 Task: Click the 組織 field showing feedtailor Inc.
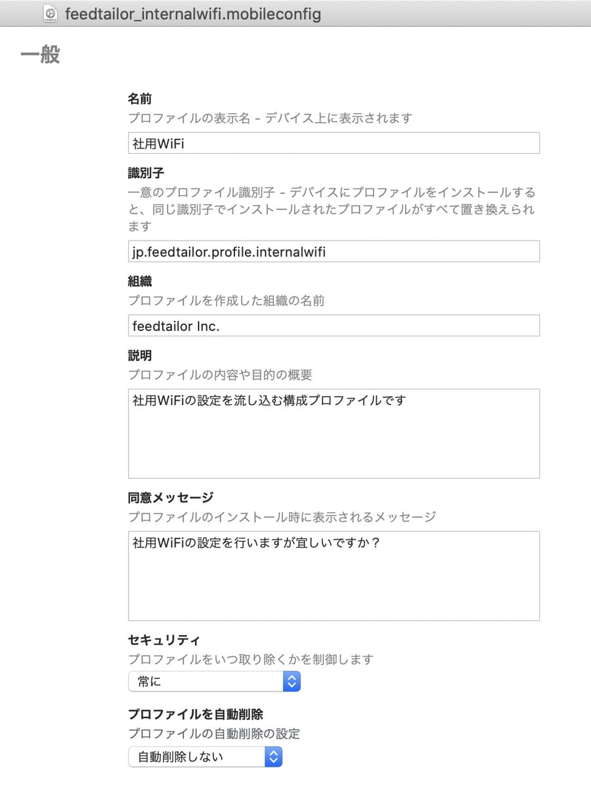coord(334,325)
